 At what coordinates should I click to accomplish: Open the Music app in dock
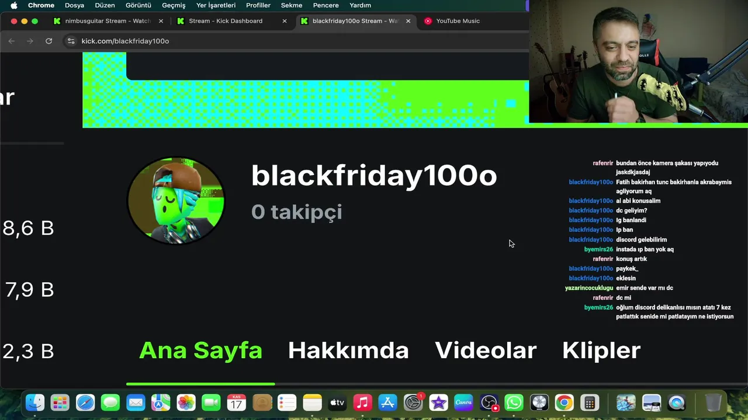[362, 402]
